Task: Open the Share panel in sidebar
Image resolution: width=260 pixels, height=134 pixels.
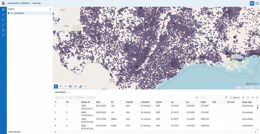Action: [x=3, y=25]
